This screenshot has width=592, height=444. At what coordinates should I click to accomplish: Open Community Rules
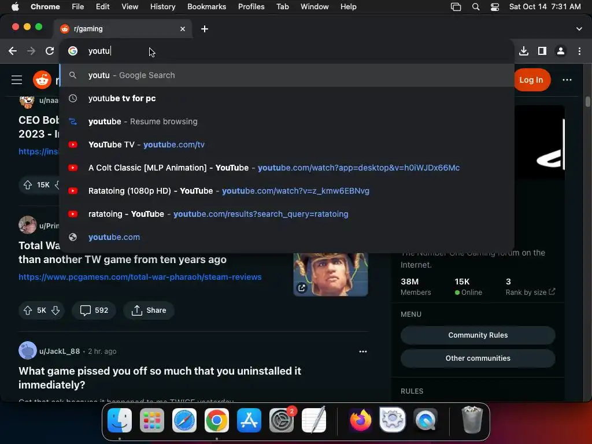pyautogui.click(x=478, y=335)
